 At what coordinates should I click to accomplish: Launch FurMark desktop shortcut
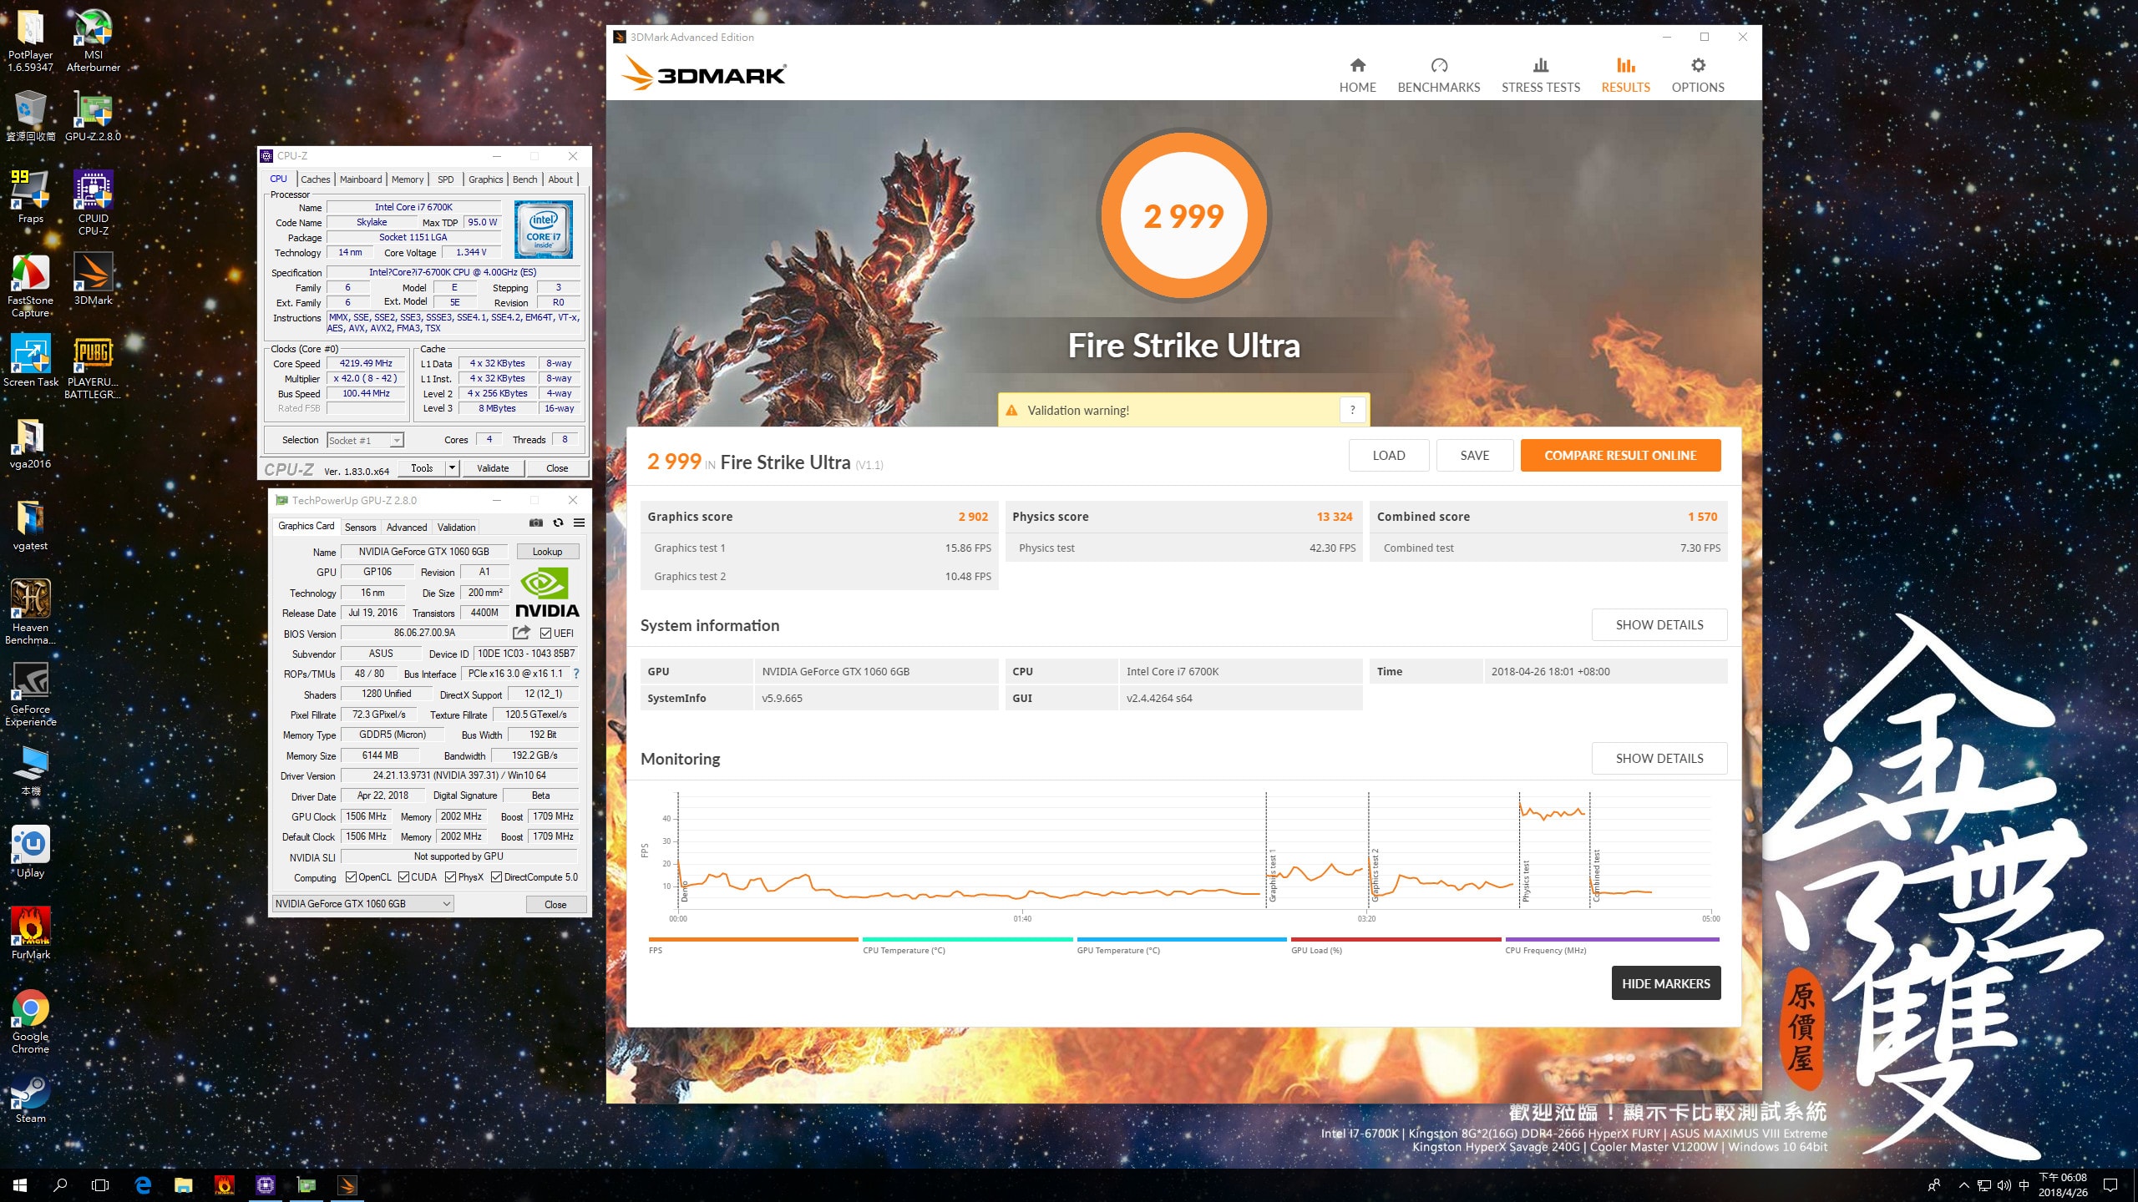coord(31,933)
